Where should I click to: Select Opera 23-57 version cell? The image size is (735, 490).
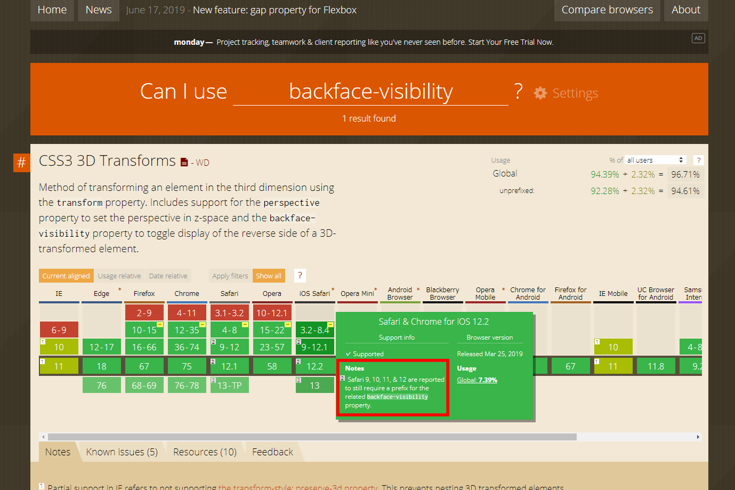[x=272, y=347]
